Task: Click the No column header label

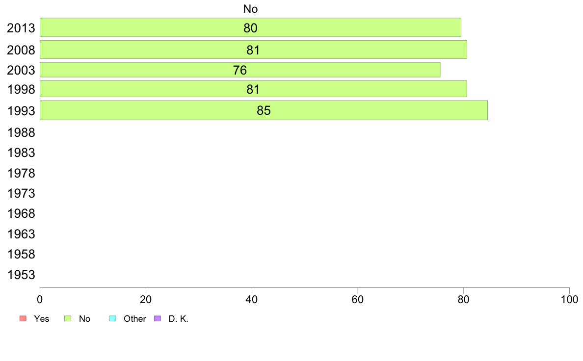Action: pos(250,9)
